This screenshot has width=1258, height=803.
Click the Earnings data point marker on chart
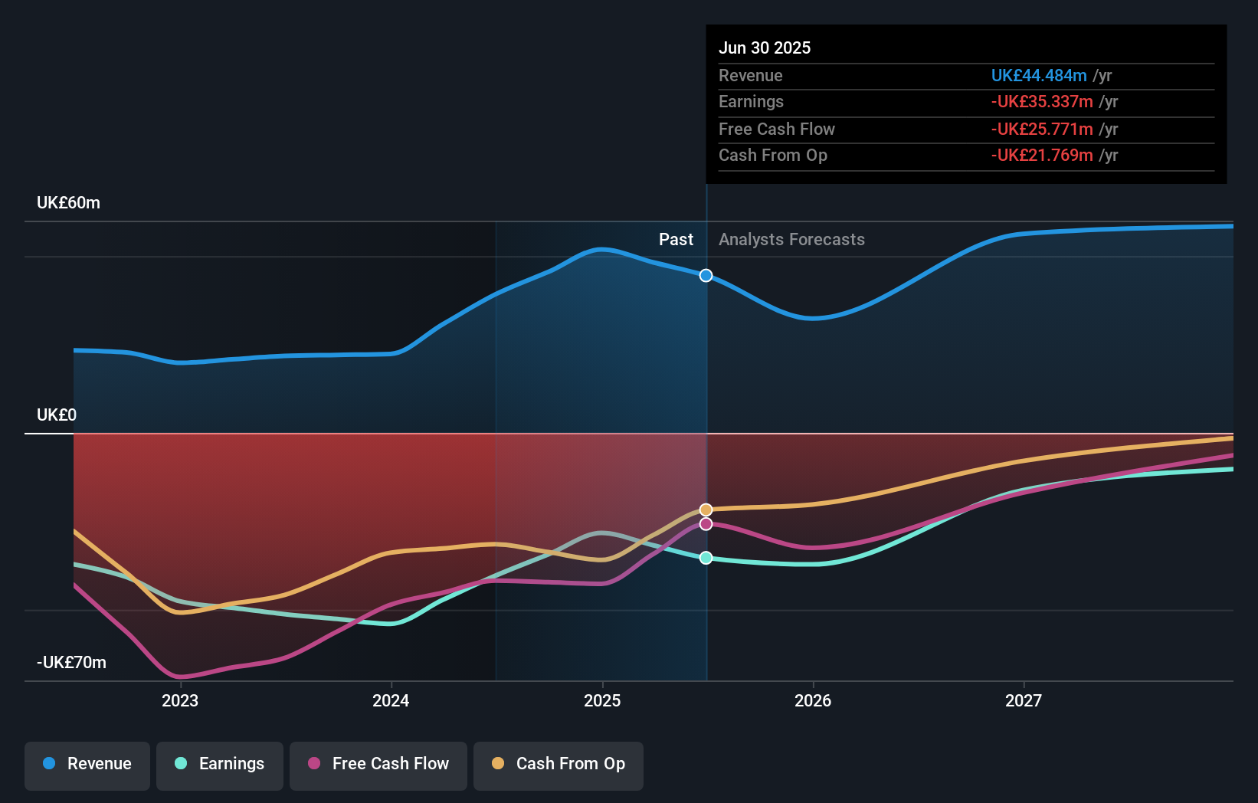tap(706, 558)
